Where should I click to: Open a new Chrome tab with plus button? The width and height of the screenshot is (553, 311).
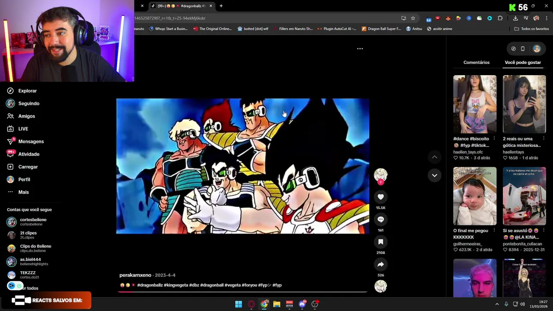tap(221, 6)
